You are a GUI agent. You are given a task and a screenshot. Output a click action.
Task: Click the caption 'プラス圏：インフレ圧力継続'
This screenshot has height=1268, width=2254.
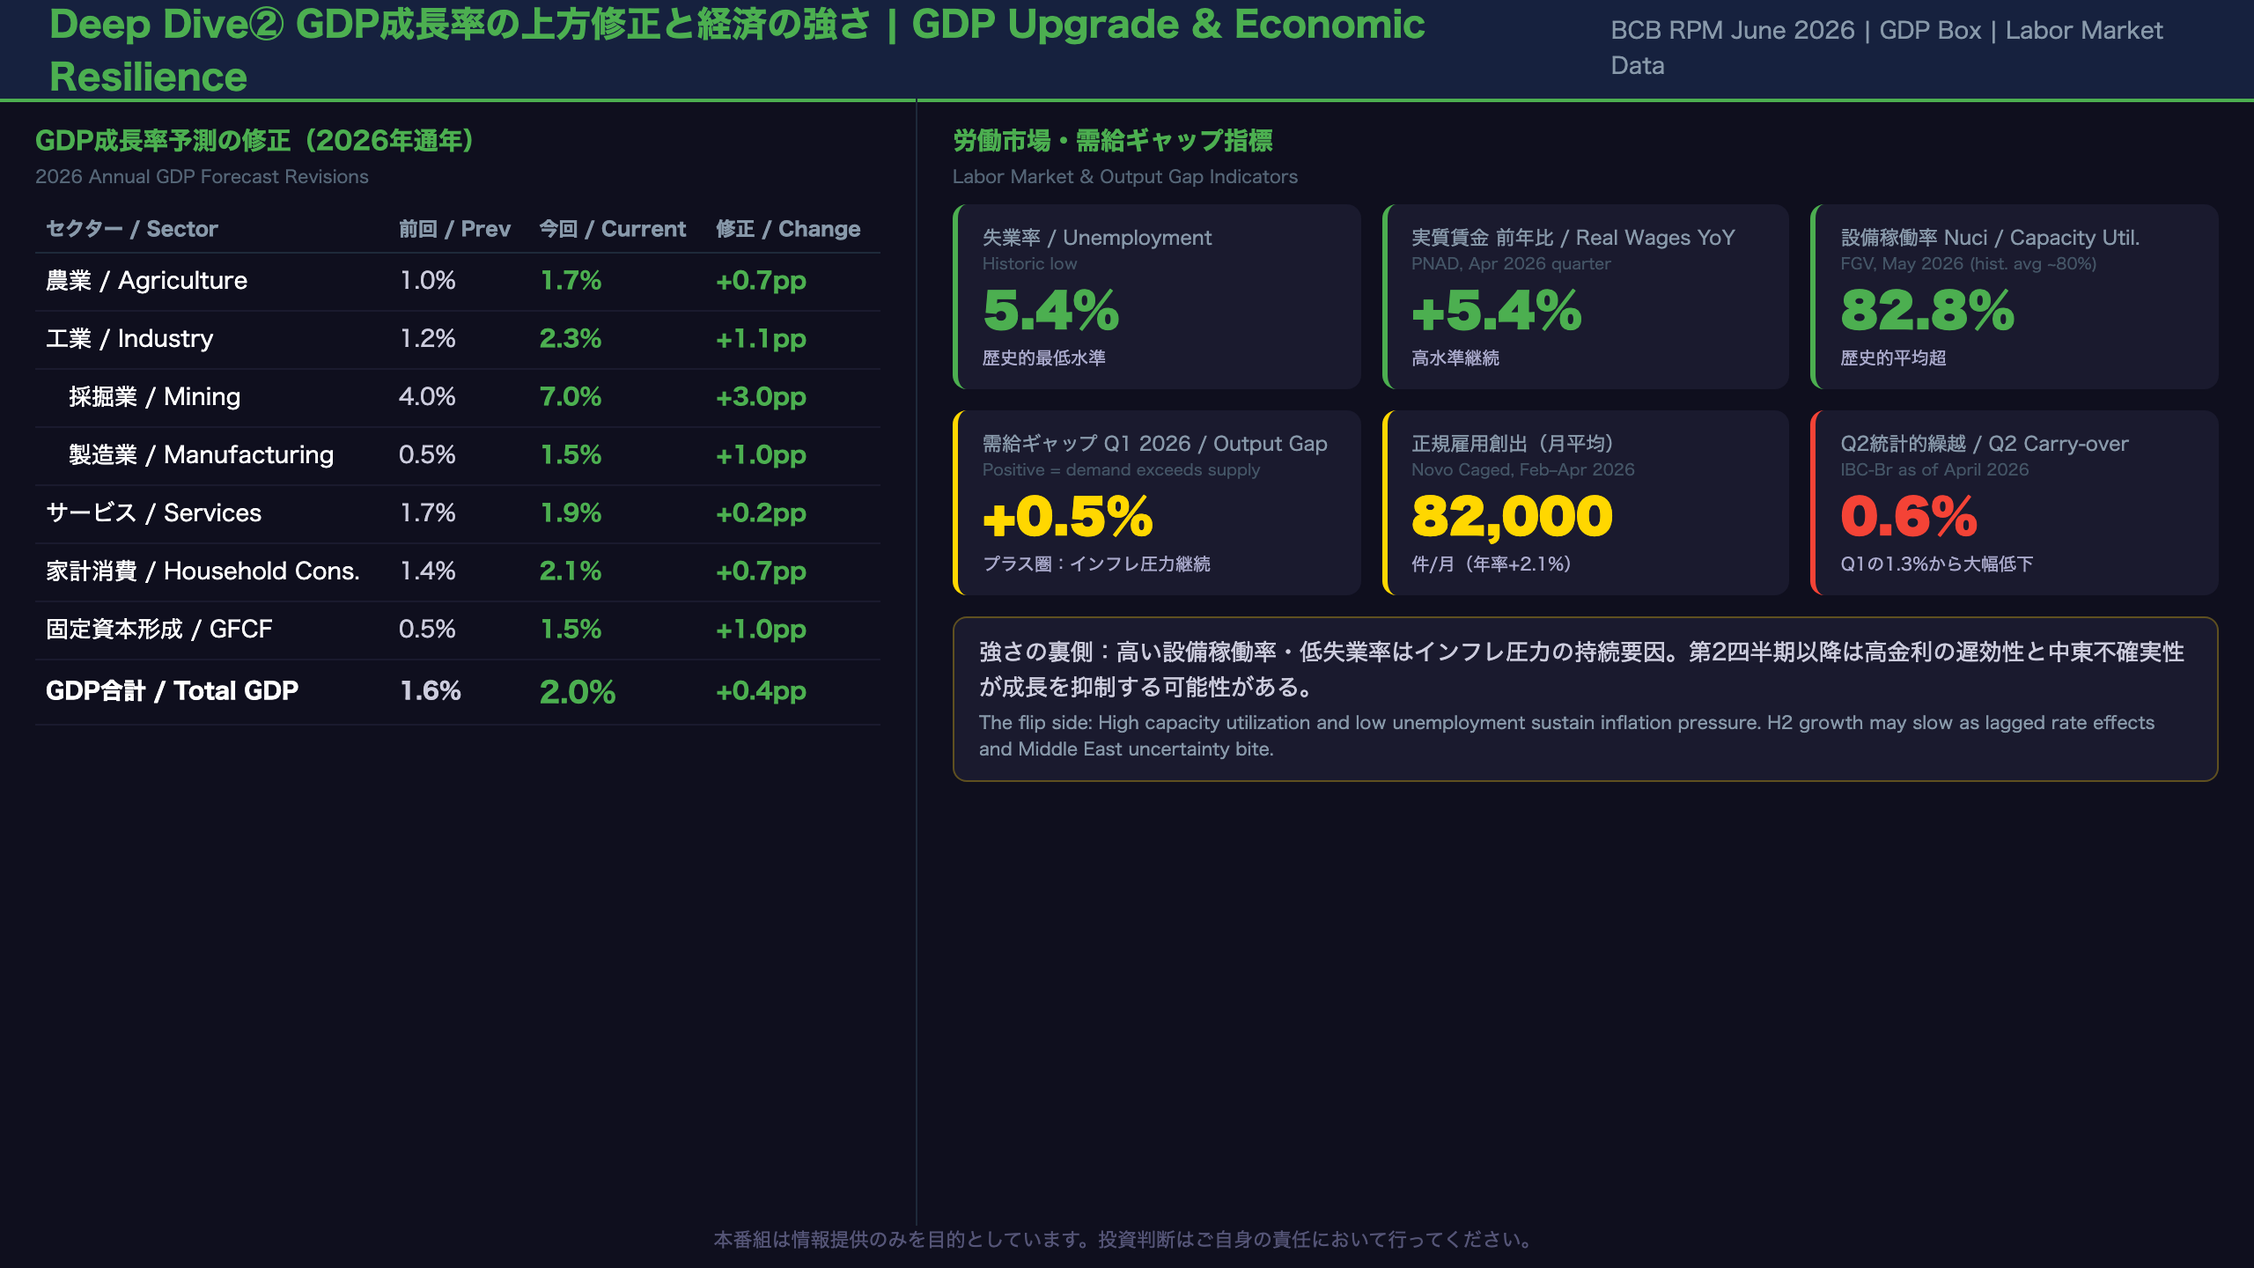click(1096, 564)
